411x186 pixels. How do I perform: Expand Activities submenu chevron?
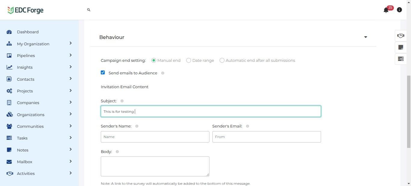click(70, 173)
